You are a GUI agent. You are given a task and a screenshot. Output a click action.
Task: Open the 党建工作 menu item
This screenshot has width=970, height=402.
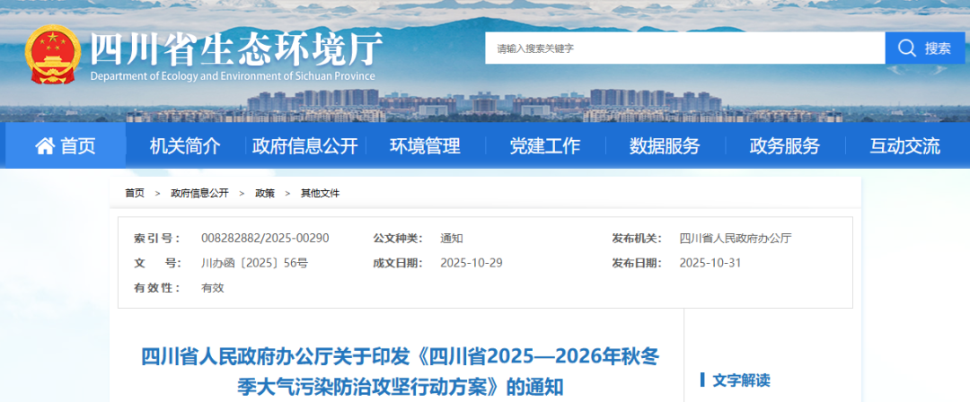click(x=545, y=146)
